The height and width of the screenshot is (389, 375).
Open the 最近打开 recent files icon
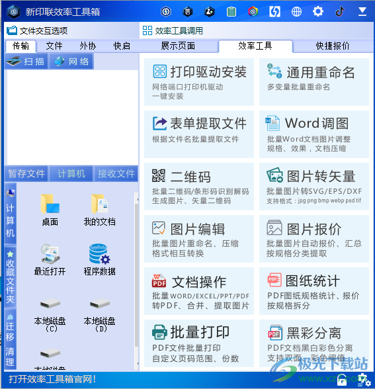click(50, 260)
